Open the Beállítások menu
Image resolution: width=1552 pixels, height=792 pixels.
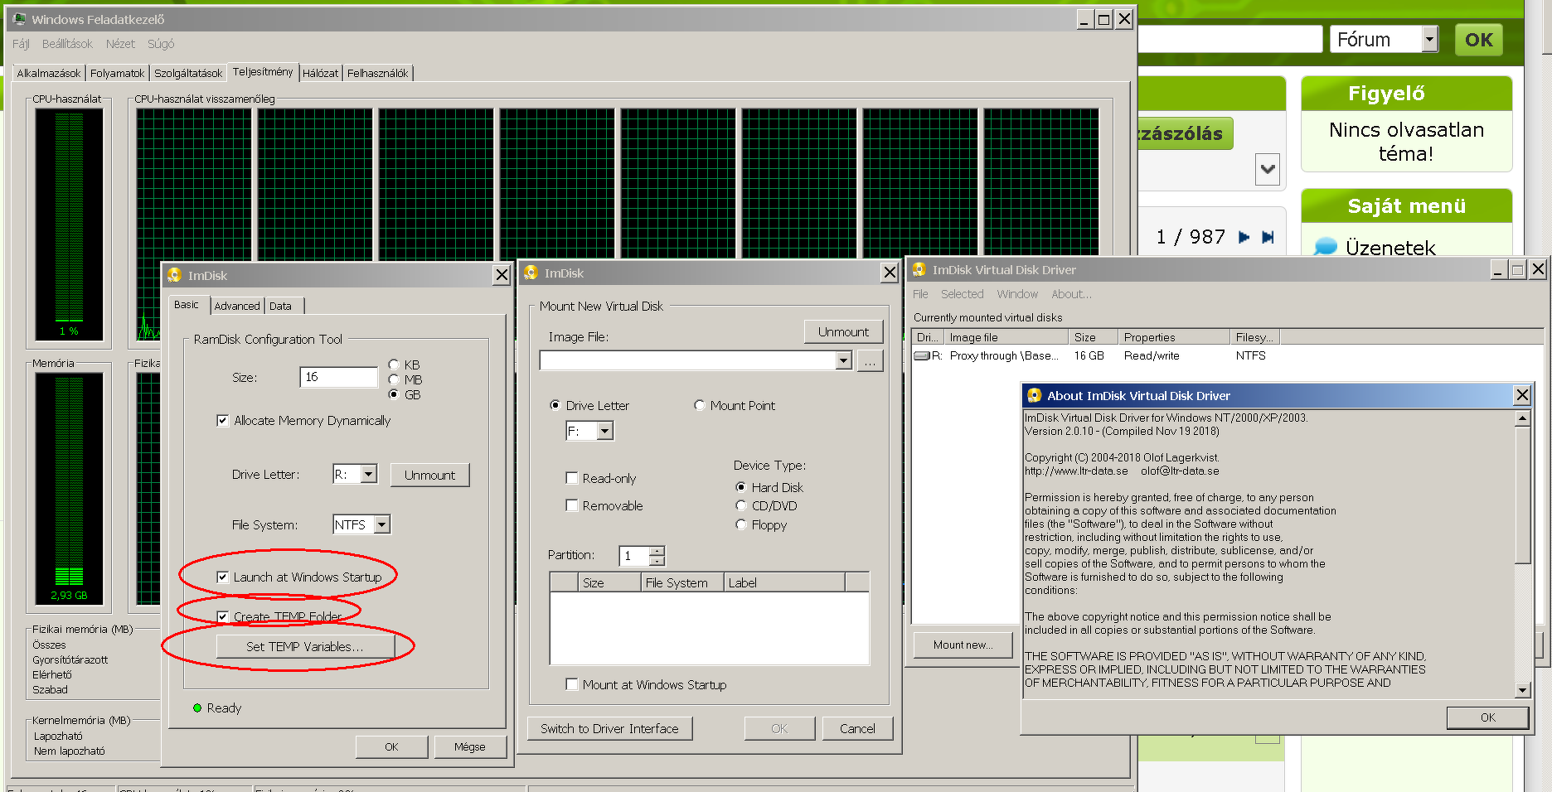point(67,44)
